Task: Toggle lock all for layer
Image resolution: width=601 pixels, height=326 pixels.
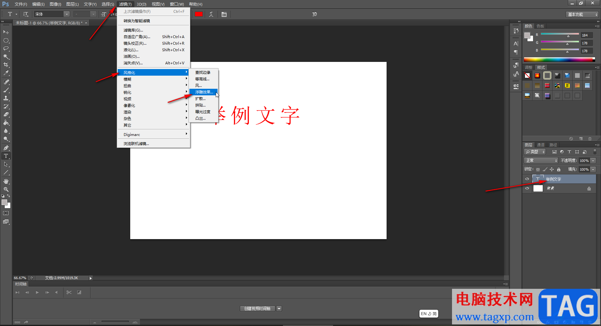Action: coord(559,169)
